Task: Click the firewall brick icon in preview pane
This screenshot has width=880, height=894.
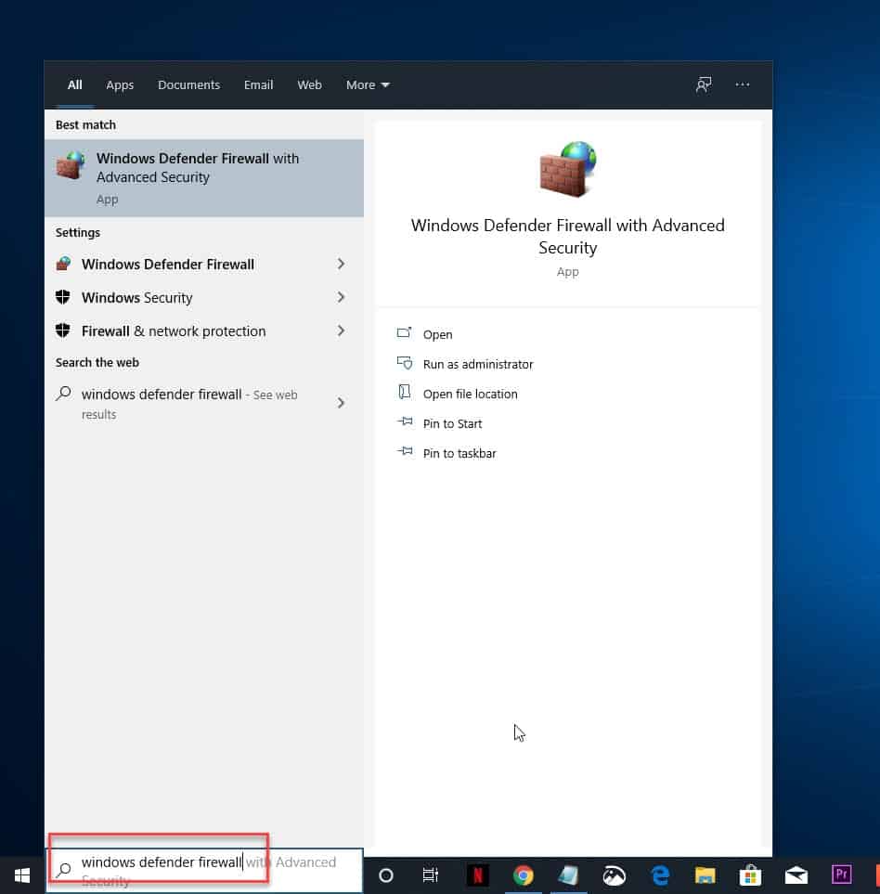Action: (x=567, y=169)
